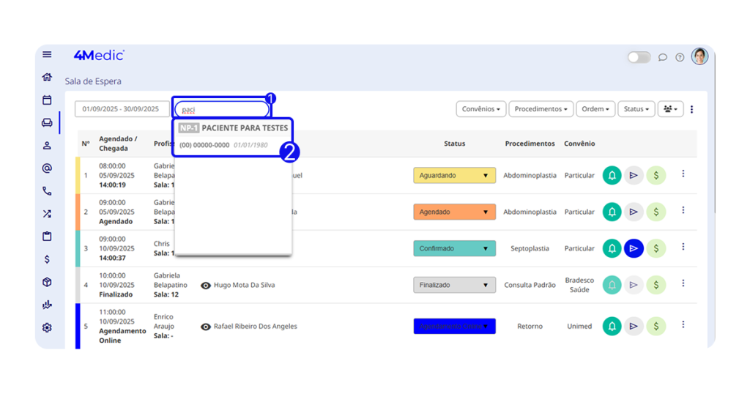Open the chat bubble icon in header
The height and width of the screenshot is (394, 750).
pyautogui.click(x=663, y=57)
